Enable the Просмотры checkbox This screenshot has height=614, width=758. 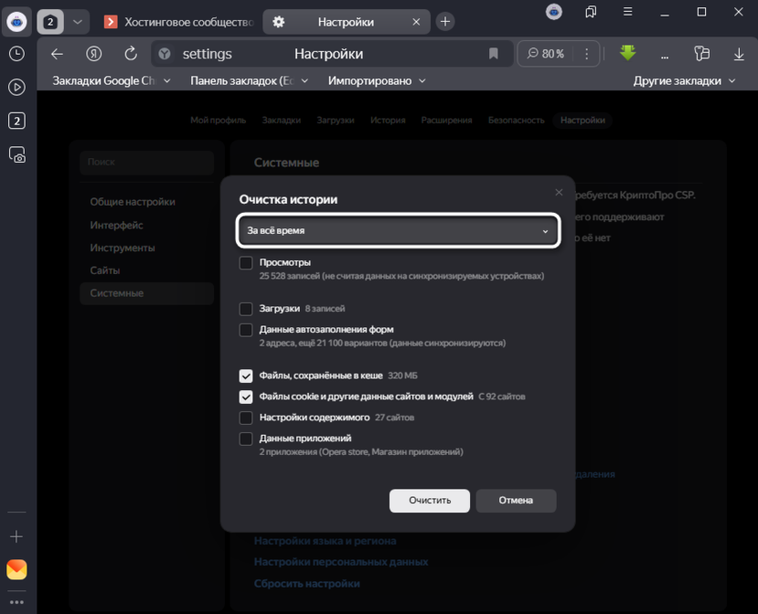pyautogui.click(x=246, y=263)
